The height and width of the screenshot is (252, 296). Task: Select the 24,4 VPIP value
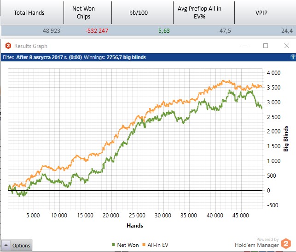(287, 30)
